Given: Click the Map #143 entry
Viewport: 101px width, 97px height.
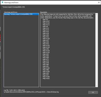Looking at the screenshot, I should point(46,46).
